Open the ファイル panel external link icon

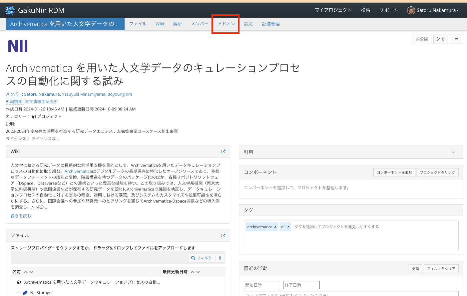[x=223, y=236]
